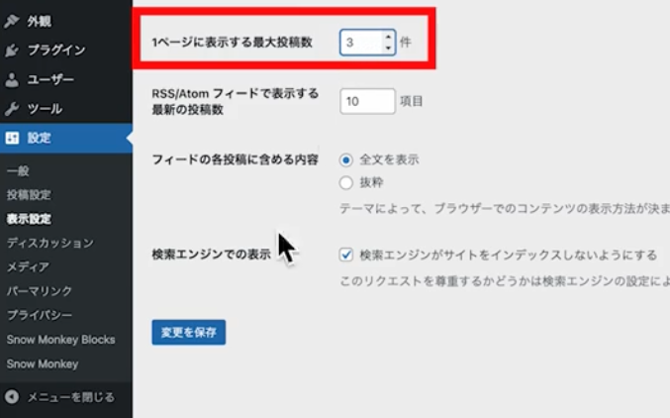Decrease max posts per page with down arrow

click(387, 48)
